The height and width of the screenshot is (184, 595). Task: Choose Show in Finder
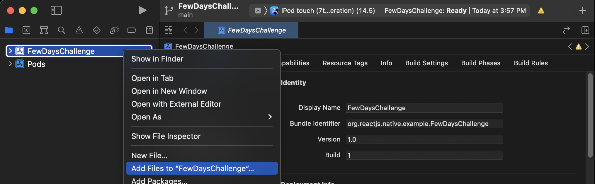pos(202,59)
